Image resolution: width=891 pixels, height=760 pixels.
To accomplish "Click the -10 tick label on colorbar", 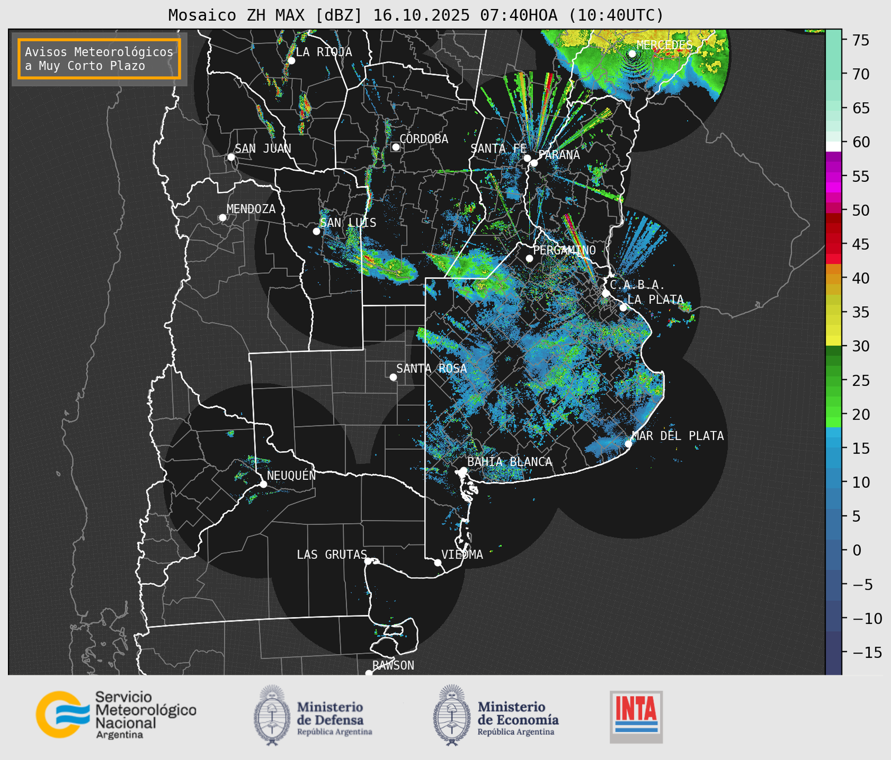I will click(868, 618).
